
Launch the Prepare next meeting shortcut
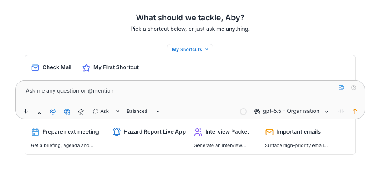[65, 132]
